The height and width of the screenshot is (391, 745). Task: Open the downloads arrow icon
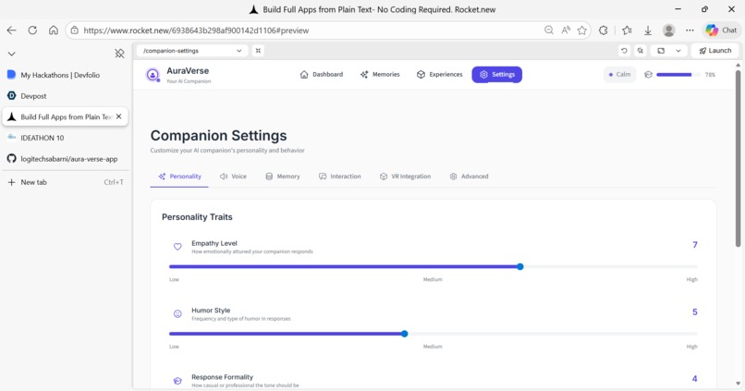pyautogui.click(x=648, y=31)
